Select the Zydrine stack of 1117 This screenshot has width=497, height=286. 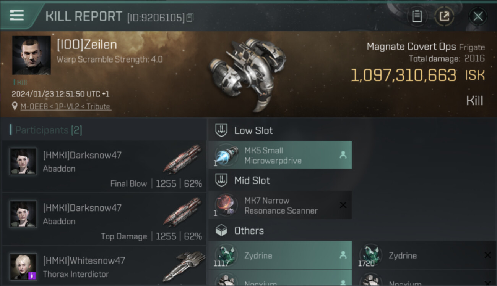pyautogui.click(x=280, y=255)
